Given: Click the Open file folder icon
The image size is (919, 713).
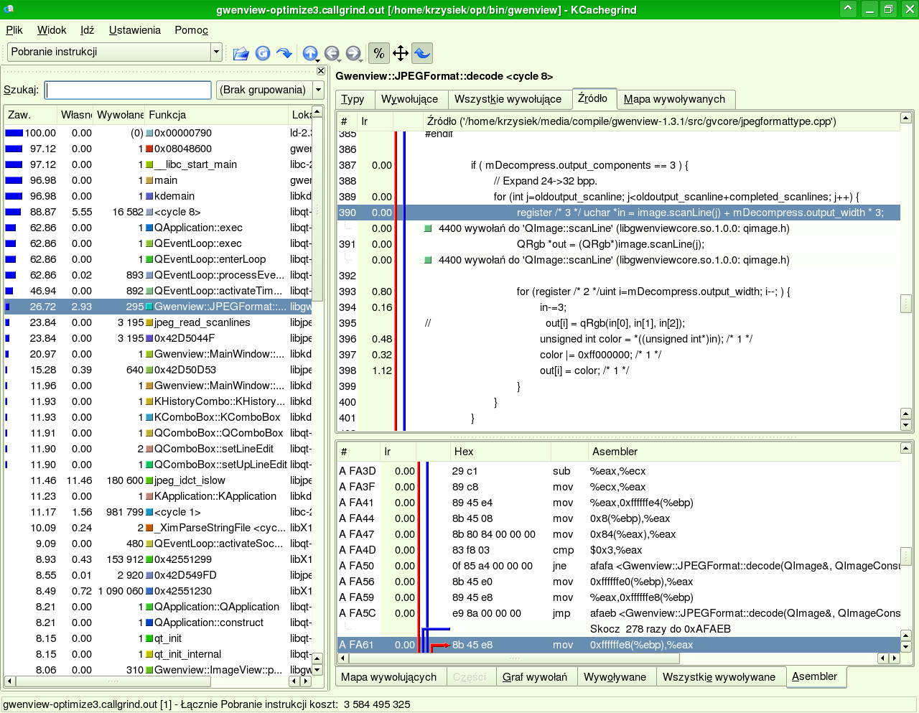Looking at the screenshot, I should point(241,53).
